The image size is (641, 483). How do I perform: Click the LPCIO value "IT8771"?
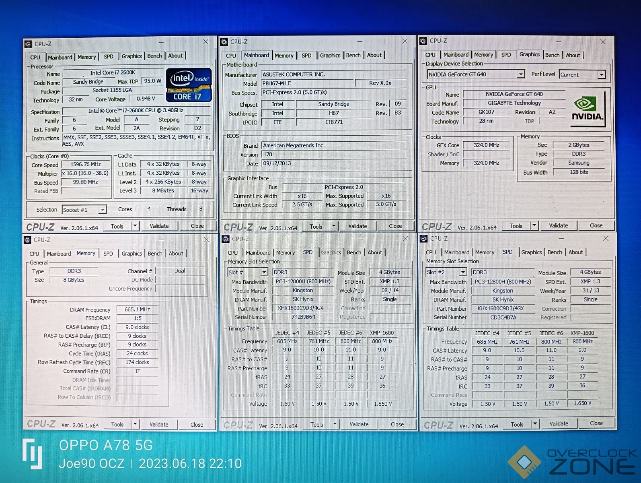334,122
